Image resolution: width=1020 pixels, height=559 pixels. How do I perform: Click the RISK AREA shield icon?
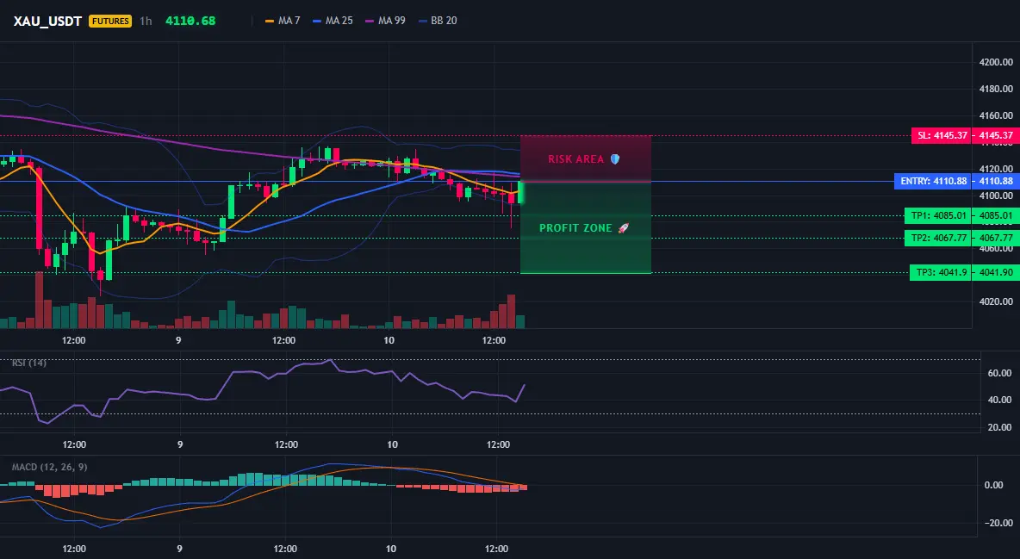615,158
